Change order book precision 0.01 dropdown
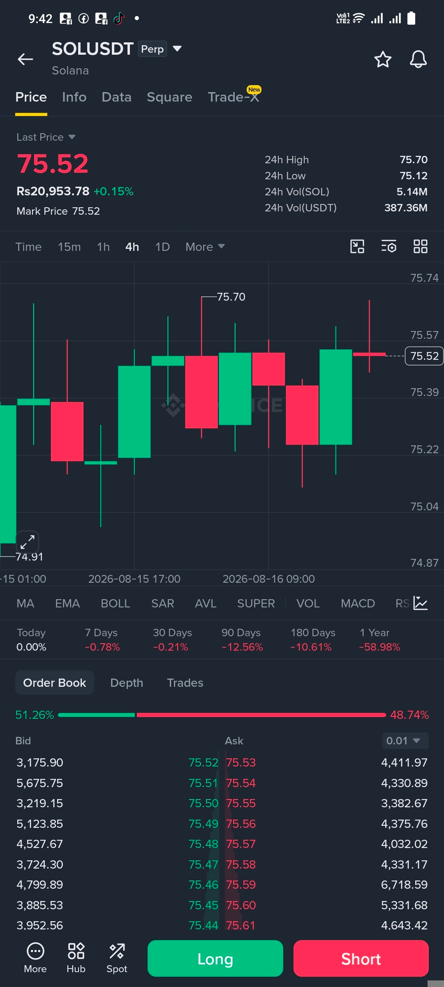The image size is (444, 987). tap(405, 741)
